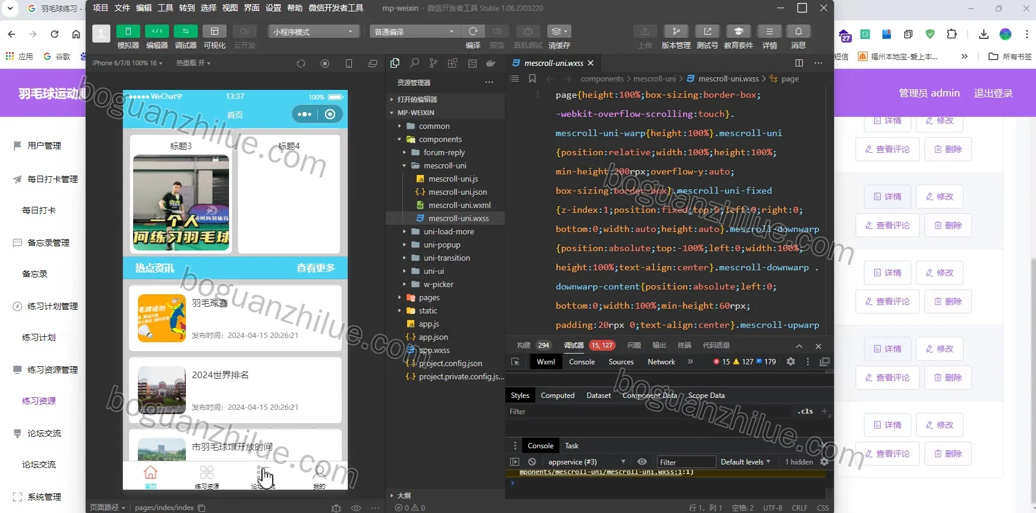Toggle the console live expression eye
Viewport: 1036px width, 513px height.
pyautogui.click(x=642, y=462)
